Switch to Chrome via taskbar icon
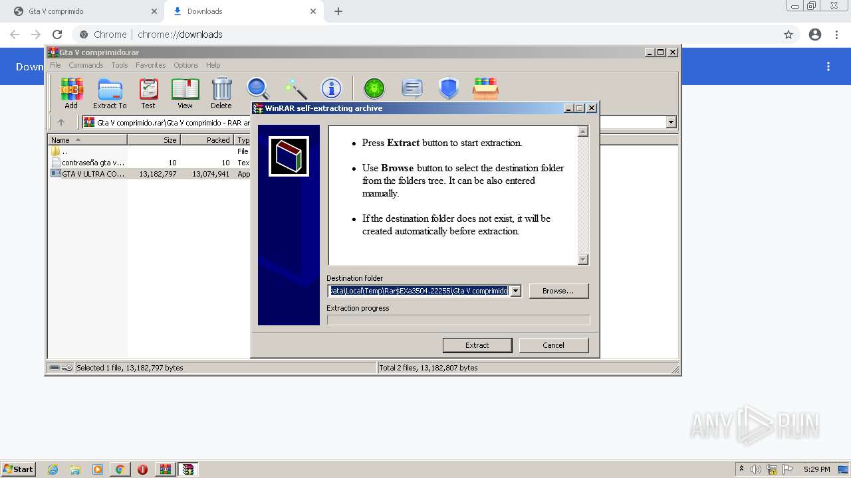The width and height of the screenshot is (851, 478). 120,469
